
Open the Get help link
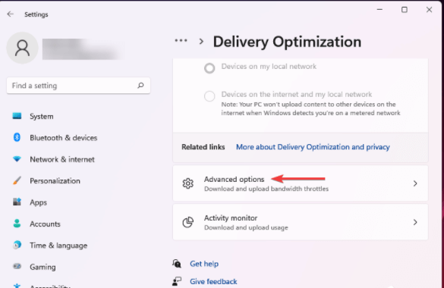coord(204,264)
